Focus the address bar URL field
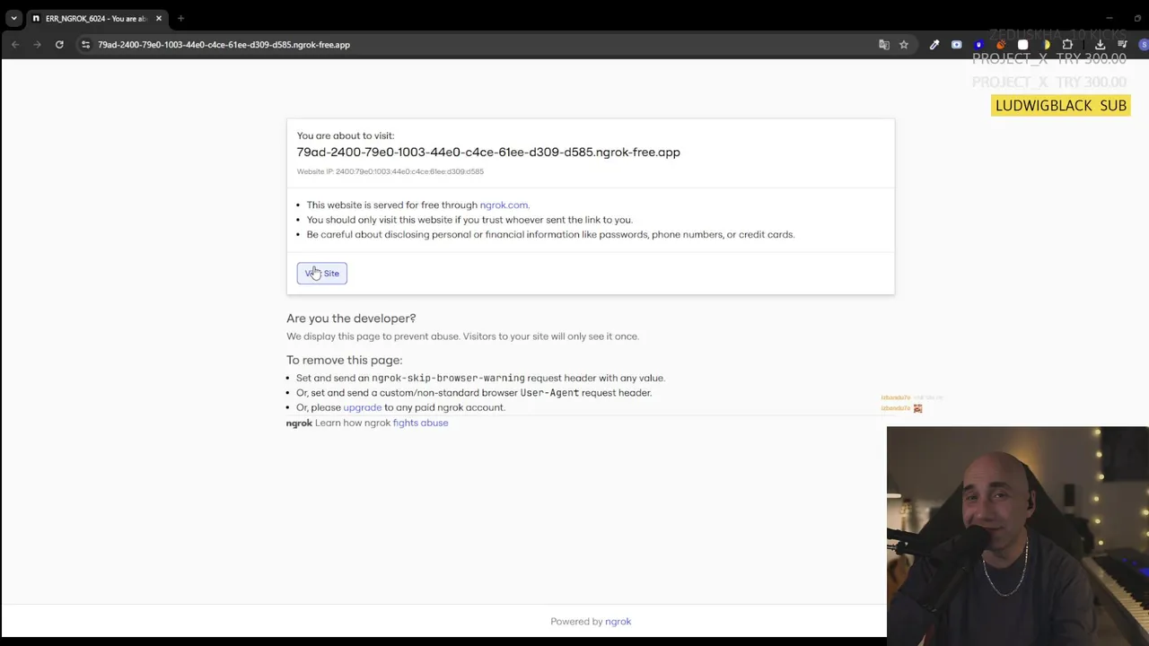1149x646 pixels. pos(485,45)
